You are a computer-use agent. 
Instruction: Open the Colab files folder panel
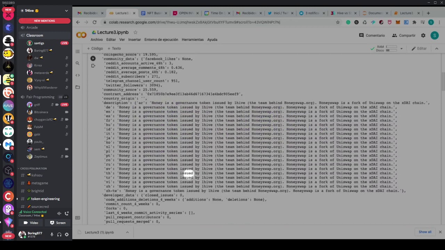coord(78,87)
